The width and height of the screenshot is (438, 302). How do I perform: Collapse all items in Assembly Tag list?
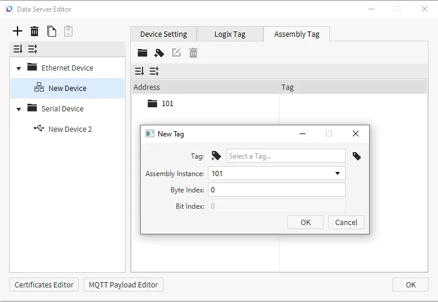(x=154, y=71)
